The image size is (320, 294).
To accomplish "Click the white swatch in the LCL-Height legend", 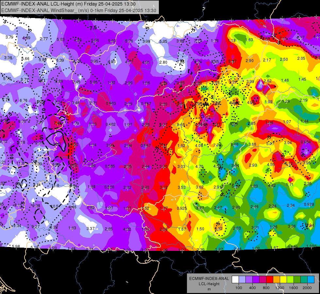I will [235, 280].
